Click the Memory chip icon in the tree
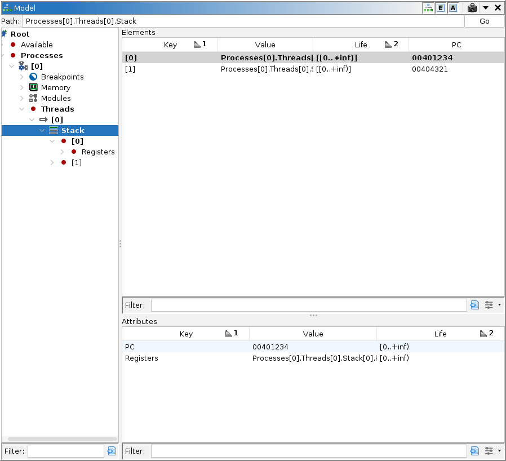Screen dimensions: 506x461 pyautogui.click(x=33, y=87)
